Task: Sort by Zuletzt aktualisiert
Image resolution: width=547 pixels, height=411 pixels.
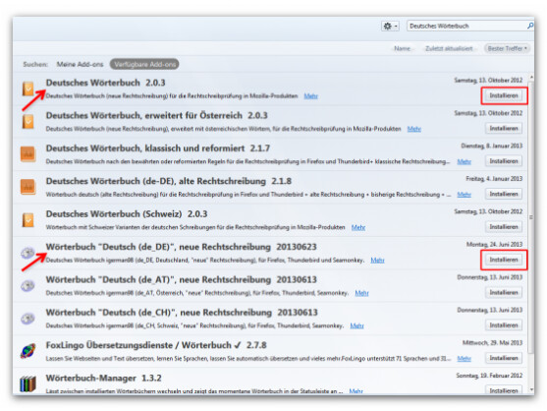Action: click(x=449, y=48)
